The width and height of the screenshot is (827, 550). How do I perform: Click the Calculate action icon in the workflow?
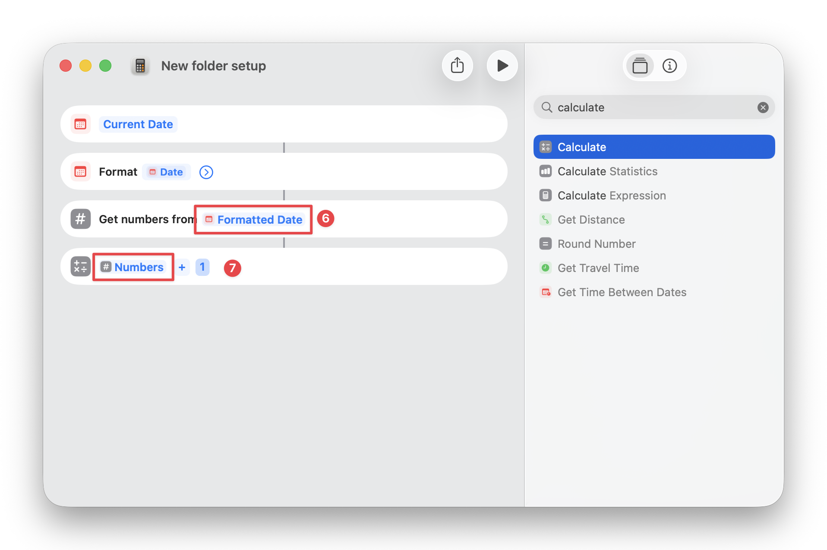[80, 266]
